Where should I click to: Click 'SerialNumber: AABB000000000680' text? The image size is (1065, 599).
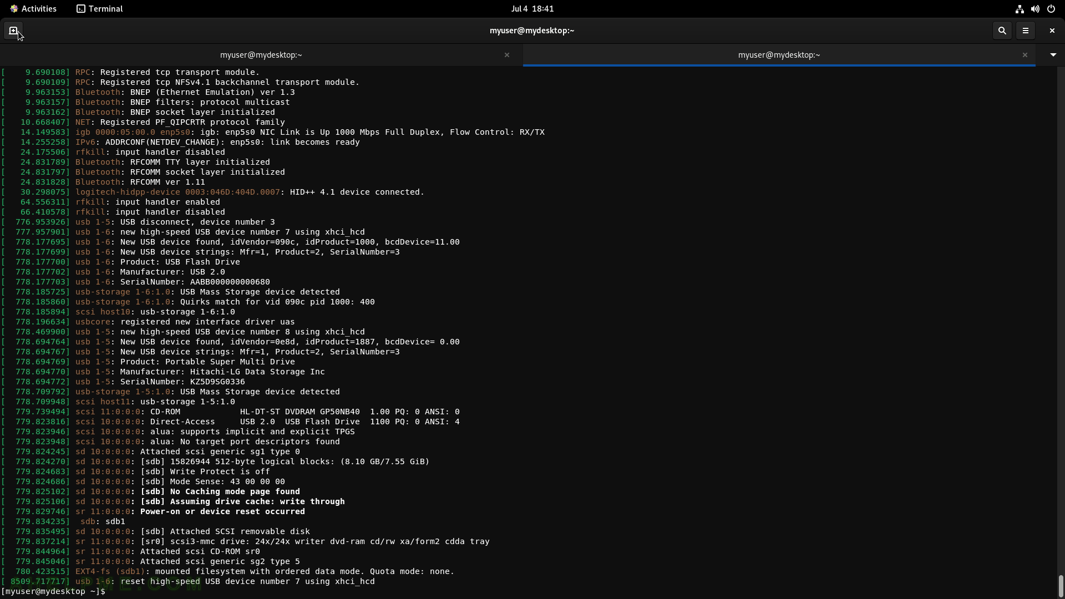pyautogui.click(x=195, y=282)
